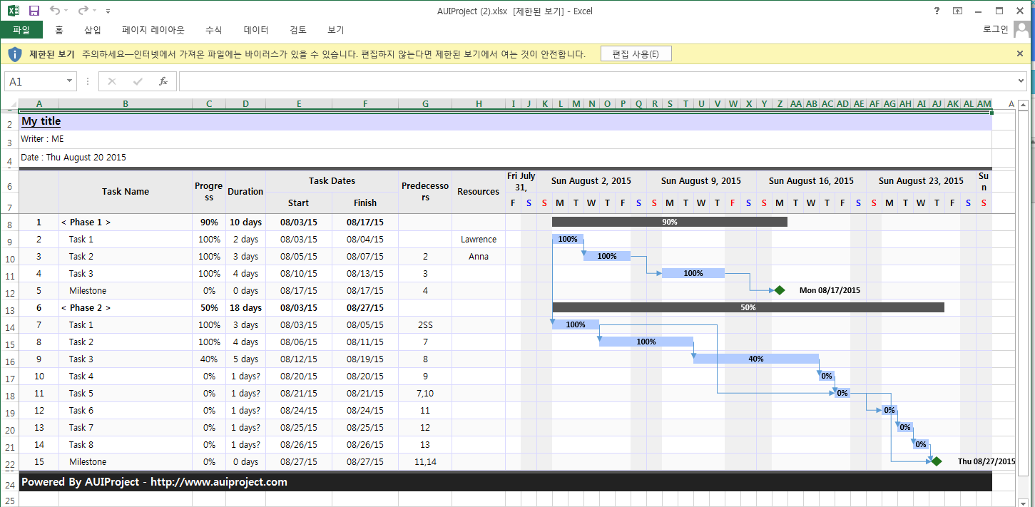This screenshot has height=507, width=1035.
Task: Click the Cancel (X) icon on formula bar
Action: coord(111,81)
